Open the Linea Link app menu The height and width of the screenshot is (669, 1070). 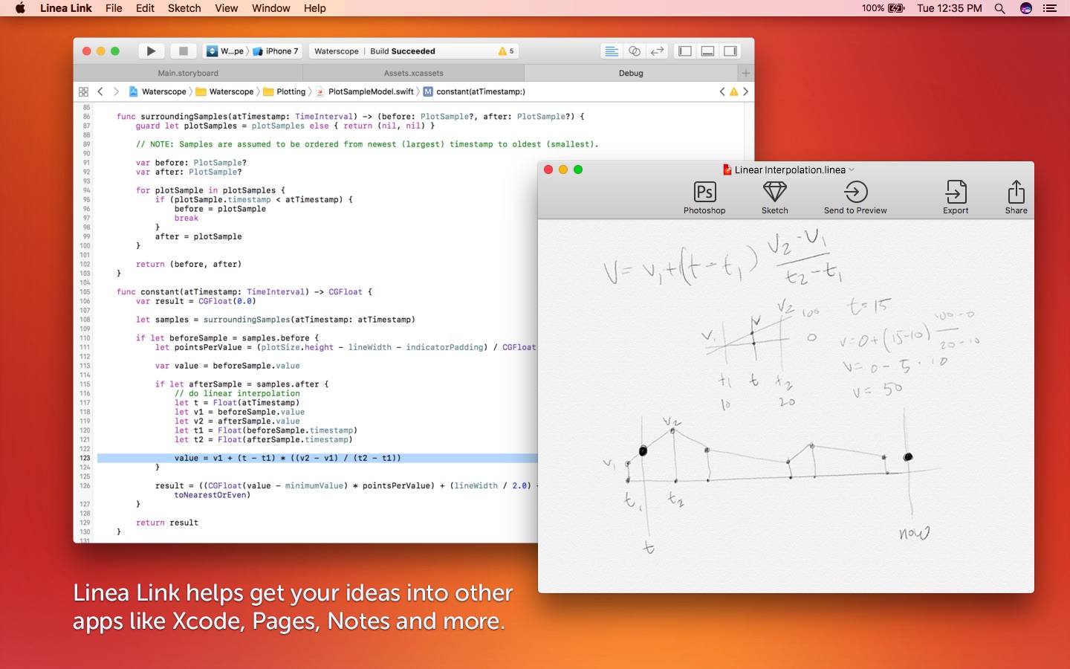(66, 8)
